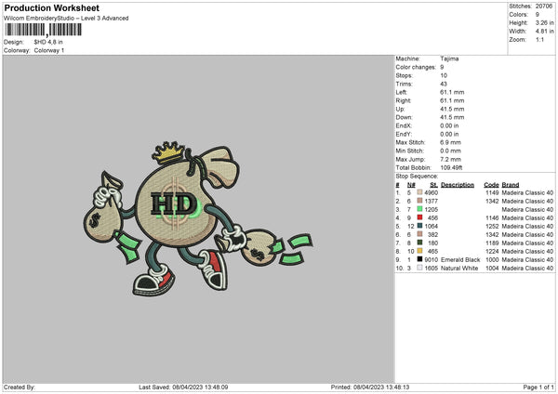Click thread code '1146' in the 456 row
Image resolution: width=558 pixels, height=394 pixels.
point(492,218)
